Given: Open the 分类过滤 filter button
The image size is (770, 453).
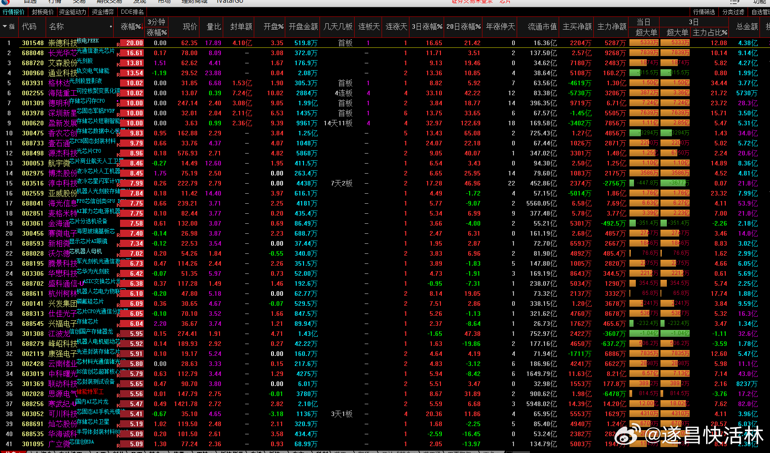Looking at the screenshot, I should [x=733, y=12].
